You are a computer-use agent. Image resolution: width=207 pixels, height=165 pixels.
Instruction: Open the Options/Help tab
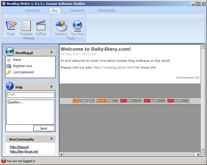[x=106, y=10]
